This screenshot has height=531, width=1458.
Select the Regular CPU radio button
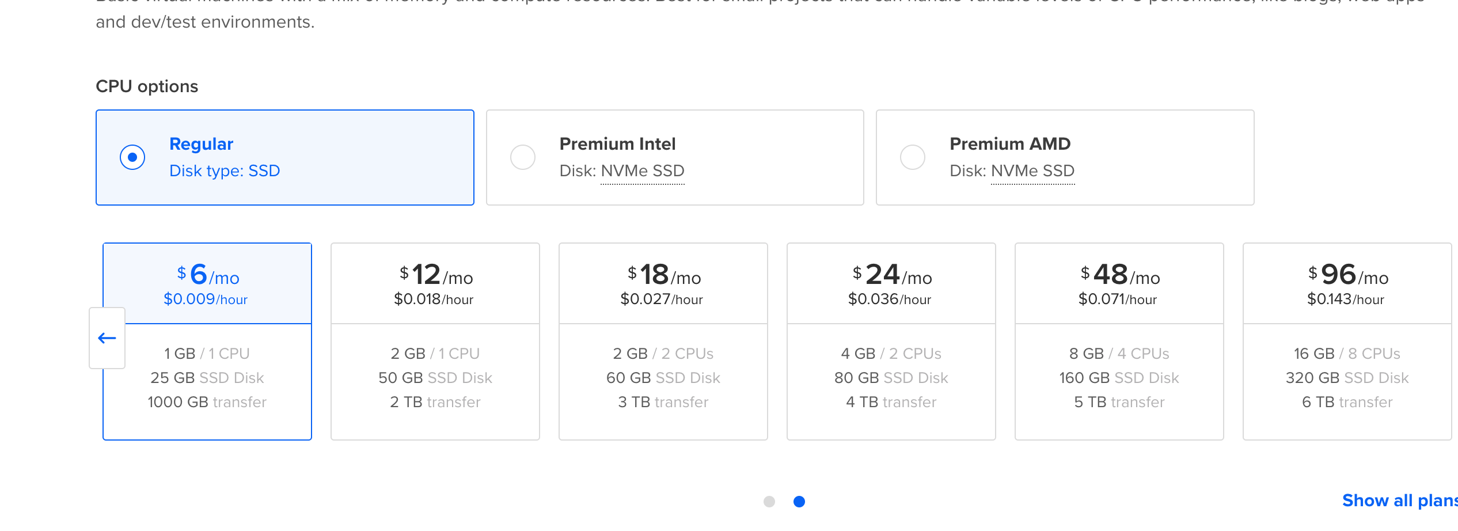click(132, 157)
